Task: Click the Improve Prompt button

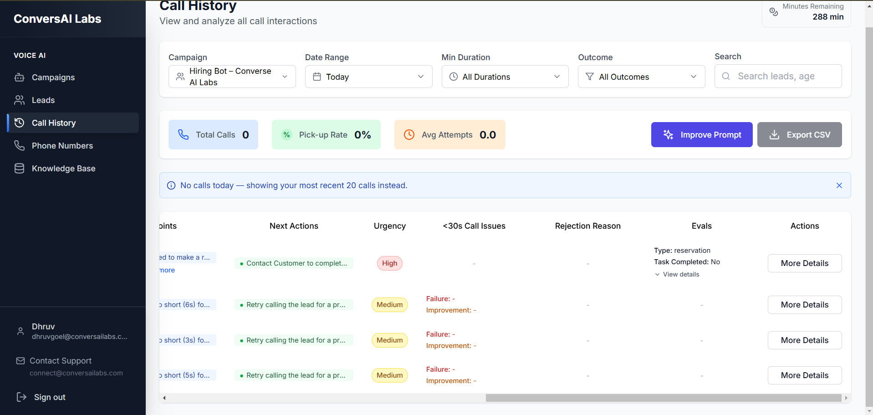Action: pyautogui.click(x=702, y=135)
